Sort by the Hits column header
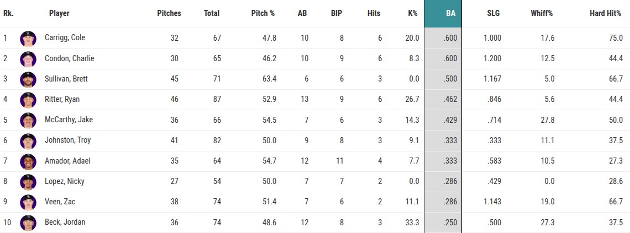The width and height of the screenshot is (630, 233). click(x=374, y=13)
